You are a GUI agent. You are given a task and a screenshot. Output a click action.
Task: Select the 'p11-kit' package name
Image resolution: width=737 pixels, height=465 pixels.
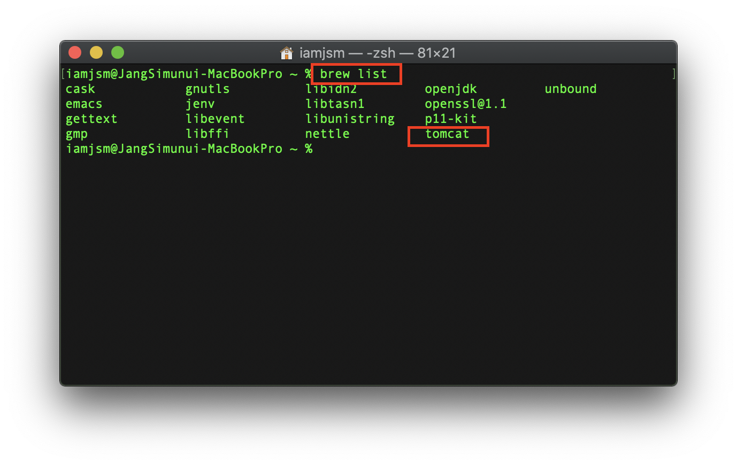(451, 119)
